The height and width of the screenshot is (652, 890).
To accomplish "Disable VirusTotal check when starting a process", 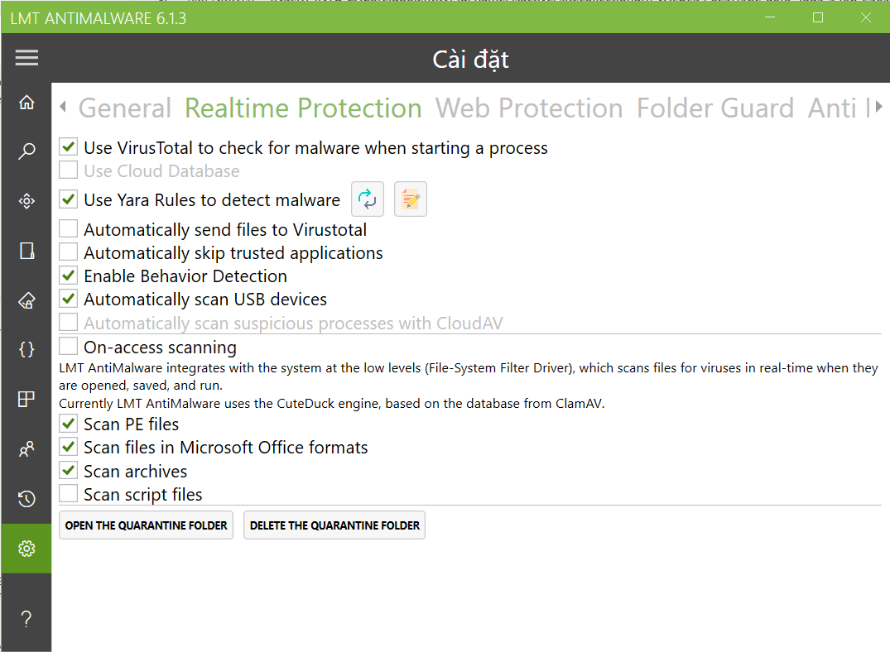I will (69, 148).
